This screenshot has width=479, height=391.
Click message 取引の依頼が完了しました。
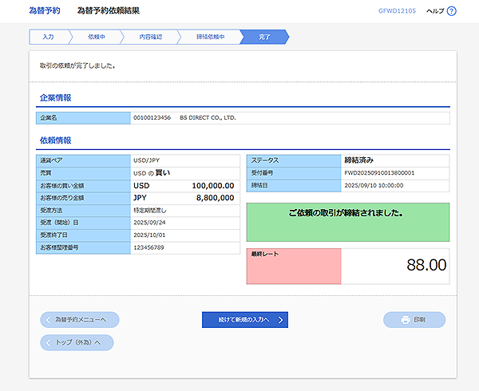[x=77, y=65]
